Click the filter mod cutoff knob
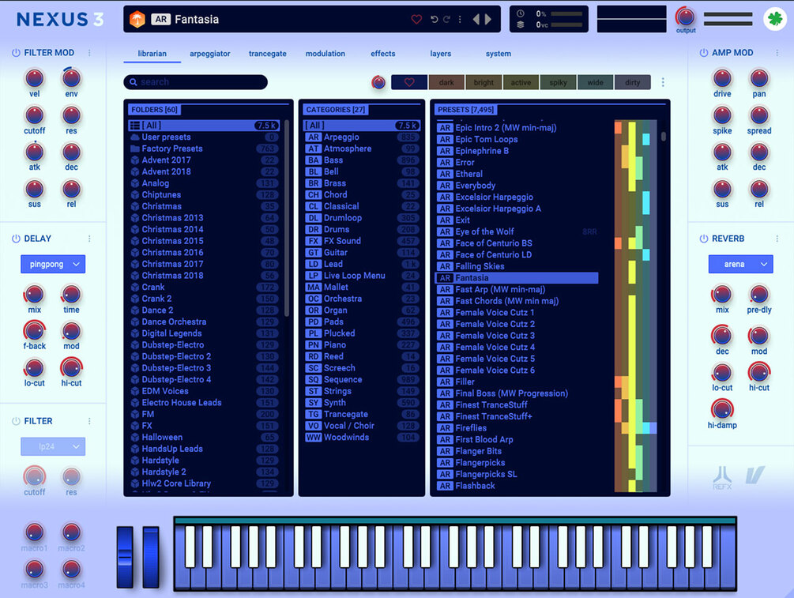 point(35,115)
